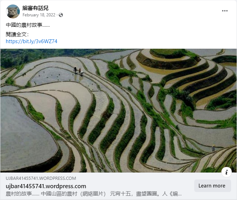Click the February 18, 2022 timestamp
This screenshot has width=237, height=200.
coord(39,15)
